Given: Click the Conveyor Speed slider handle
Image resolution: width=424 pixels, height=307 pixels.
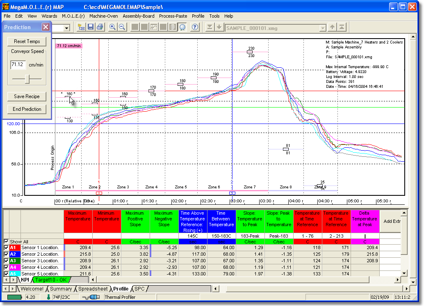Looking at the screenshot, I should pyautogui.click(x=27, y=79).
